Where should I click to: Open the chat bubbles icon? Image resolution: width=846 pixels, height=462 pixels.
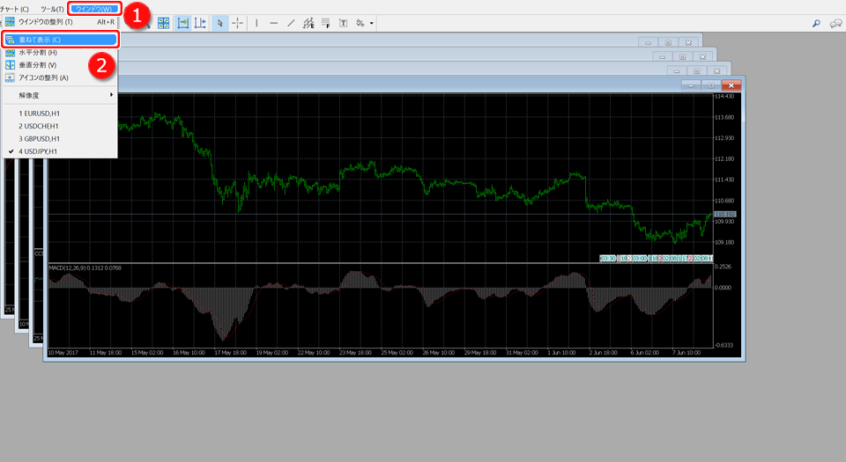pos(835,23)
